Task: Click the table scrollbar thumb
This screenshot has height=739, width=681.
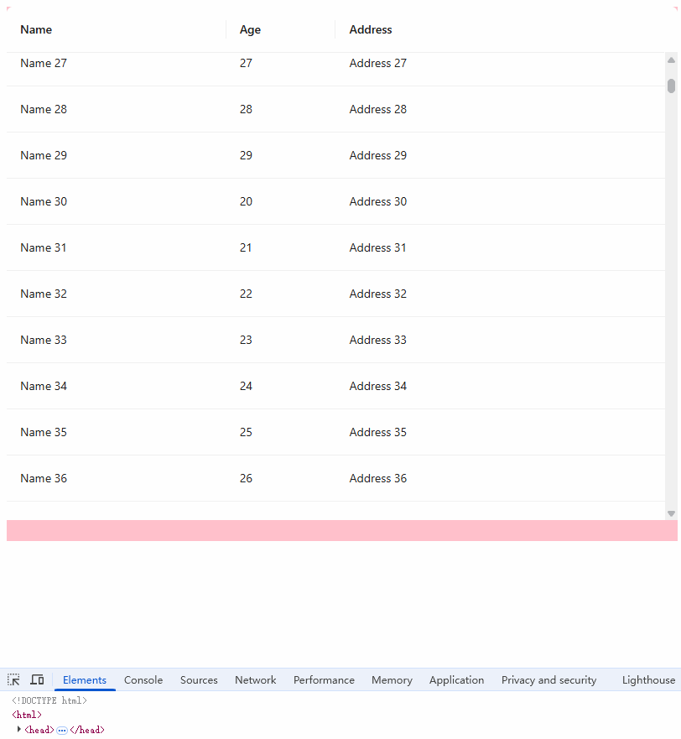Action: pos(671,85)
